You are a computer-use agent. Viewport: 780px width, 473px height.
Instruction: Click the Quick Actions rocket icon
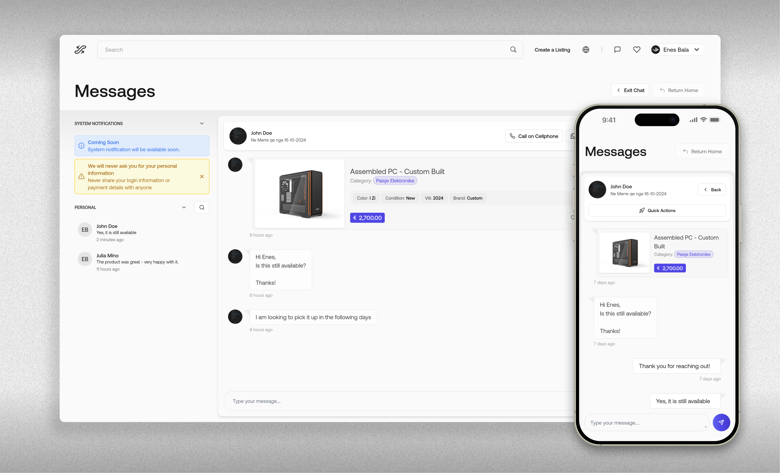tap(642, 211)
